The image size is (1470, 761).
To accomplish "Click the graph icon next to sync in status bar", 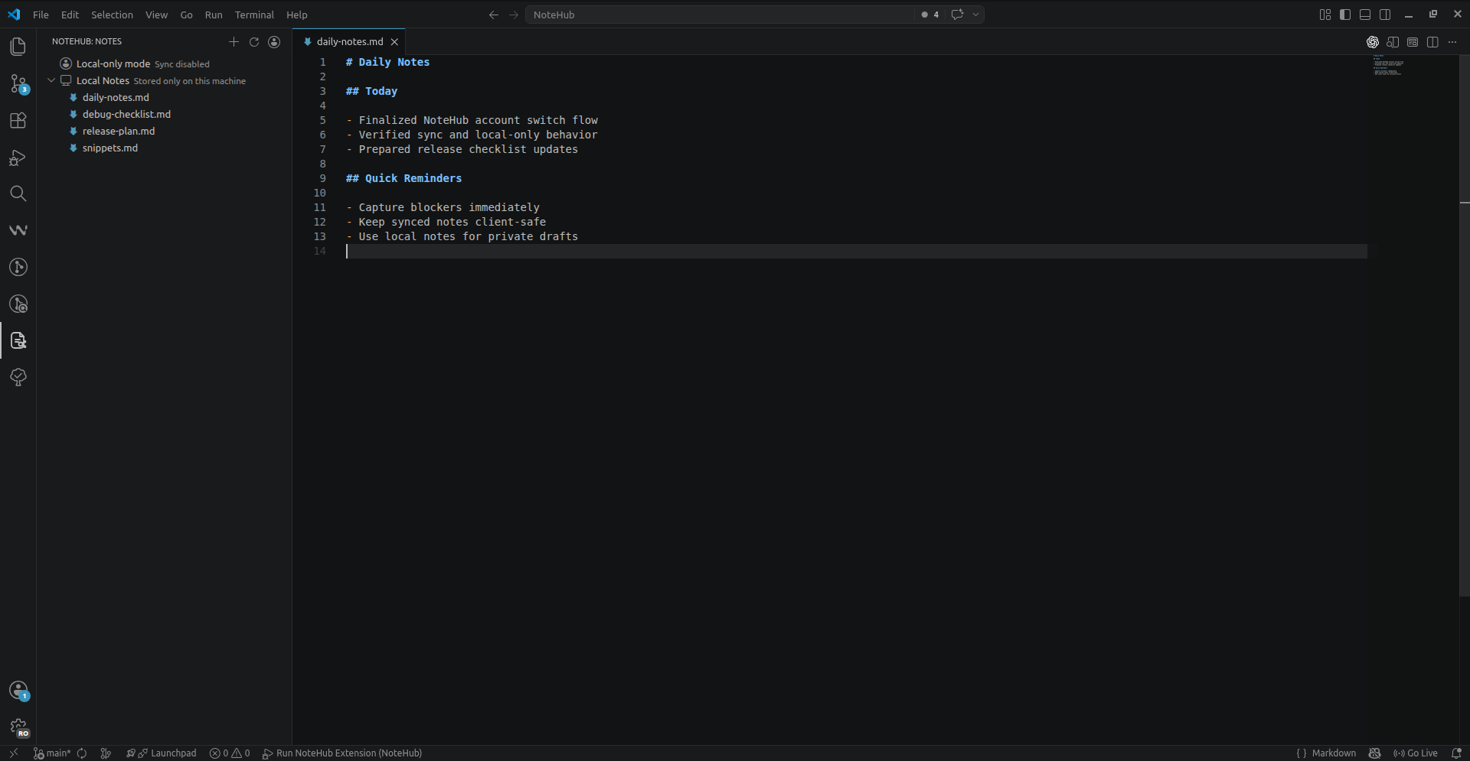I will pos(106,753).
